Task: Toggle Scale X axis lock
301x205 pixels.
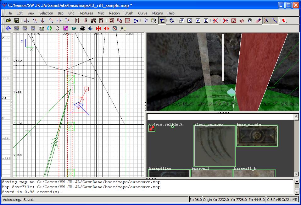Action: tap(190, 20)
